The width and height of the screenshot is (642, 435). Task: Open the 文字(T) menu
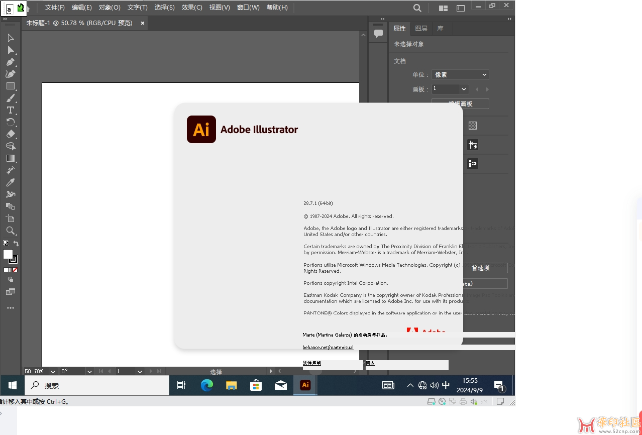137,8
